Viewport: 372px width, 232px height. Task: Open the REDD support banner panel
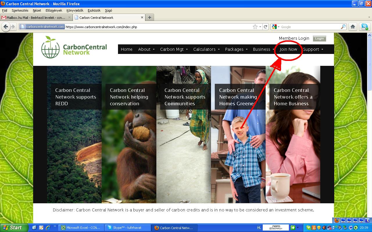(x=74, y=135)
